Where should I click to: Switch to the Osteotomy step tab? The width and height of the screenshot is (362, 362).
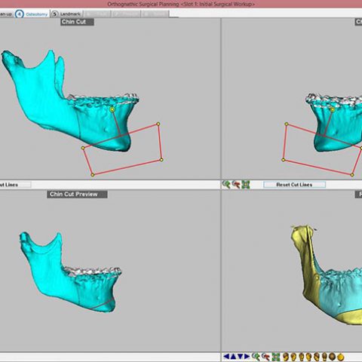32,14
